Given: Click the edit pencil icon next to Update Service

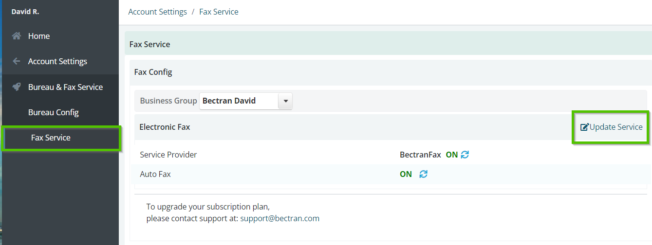Looking at the screenshot, I should coord(584,127).
